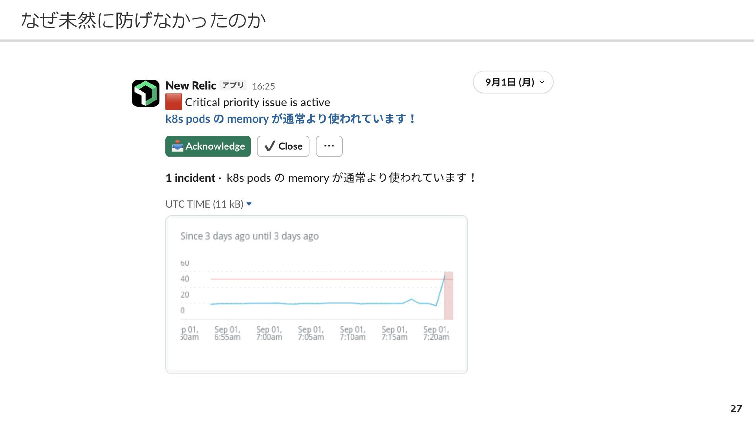Click the red critical priority square icon
754x424 pixels.
[x=174, y=102]
